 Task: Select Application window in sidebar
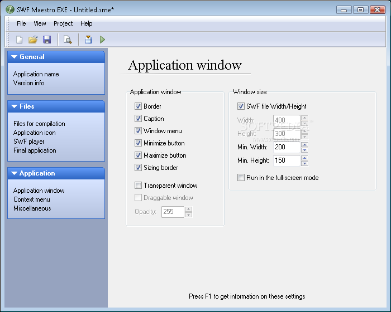pos(39,191)
